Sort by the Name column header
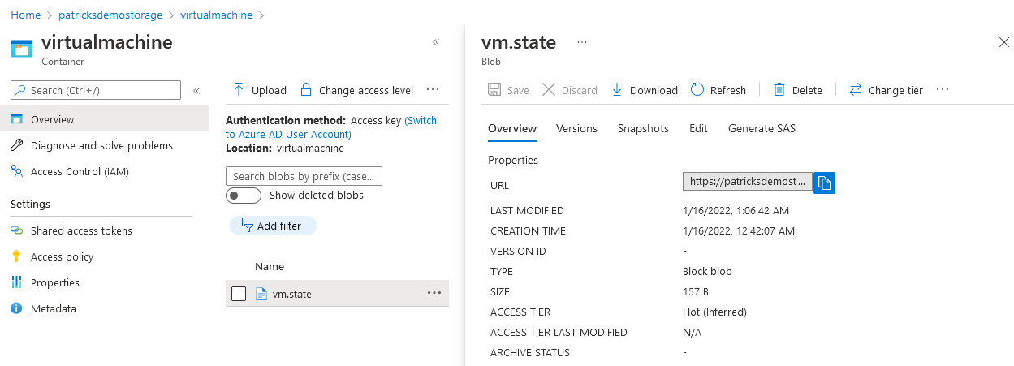Viewport: 1014px width, 366px height. click(270, 266)
